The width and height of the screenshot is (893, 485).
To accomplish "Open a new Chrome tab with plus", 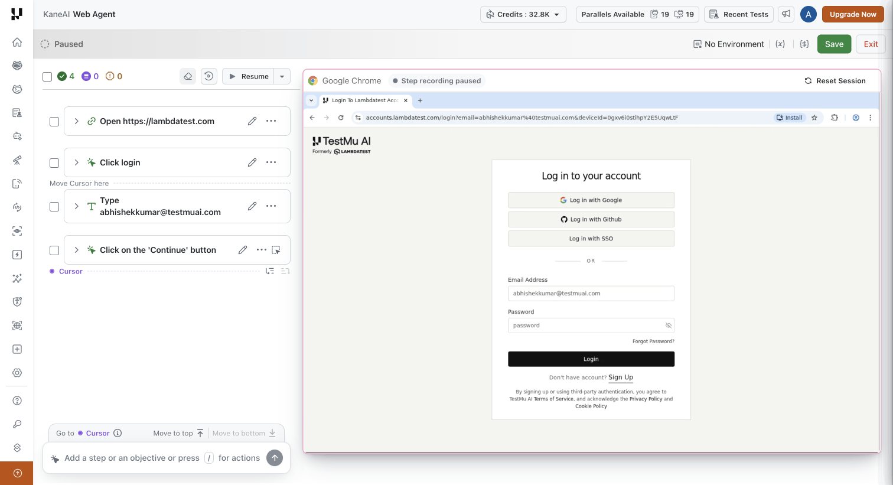I will click(x=420, y=100).
